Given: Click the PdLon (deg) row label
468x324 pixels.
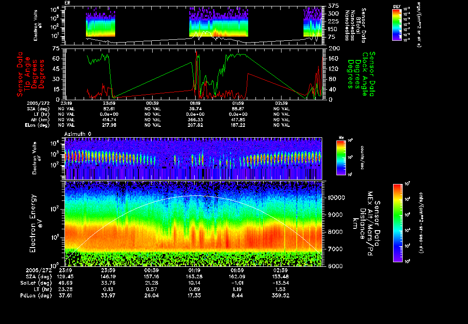Looking at the screenshot, I should click(x=36, y=296).
